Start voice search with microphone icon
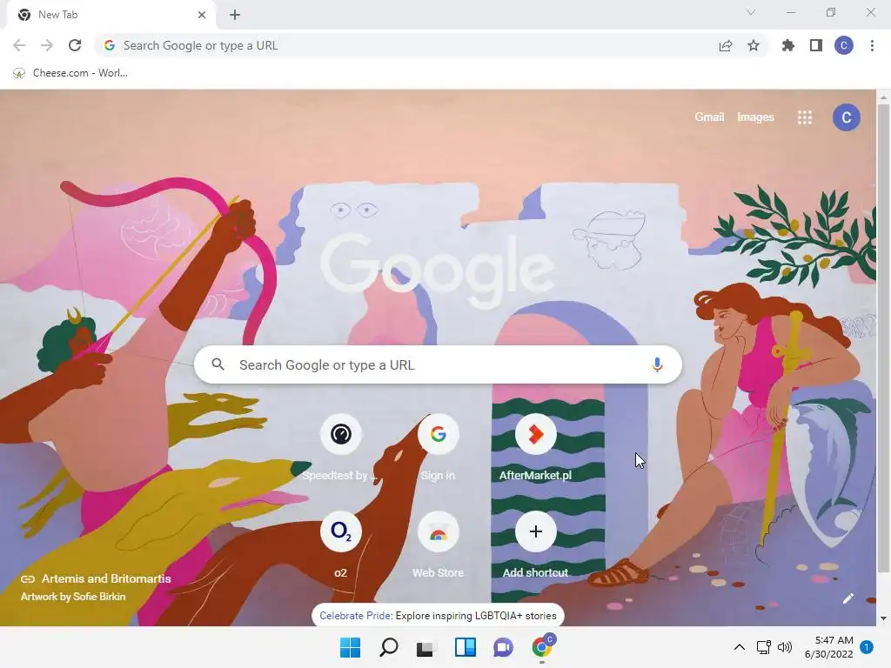The height and width of the screenshot is (668, 891). point(657,364)
